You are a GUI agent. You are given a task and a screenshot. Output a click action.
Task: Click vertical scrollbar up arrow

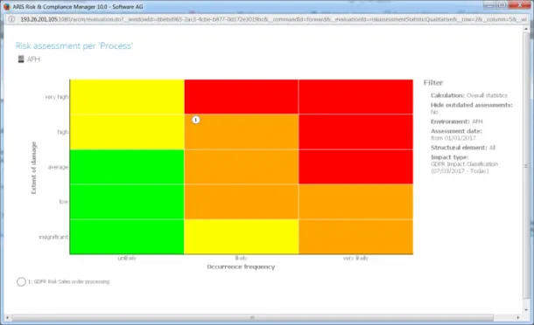(526, 29)
